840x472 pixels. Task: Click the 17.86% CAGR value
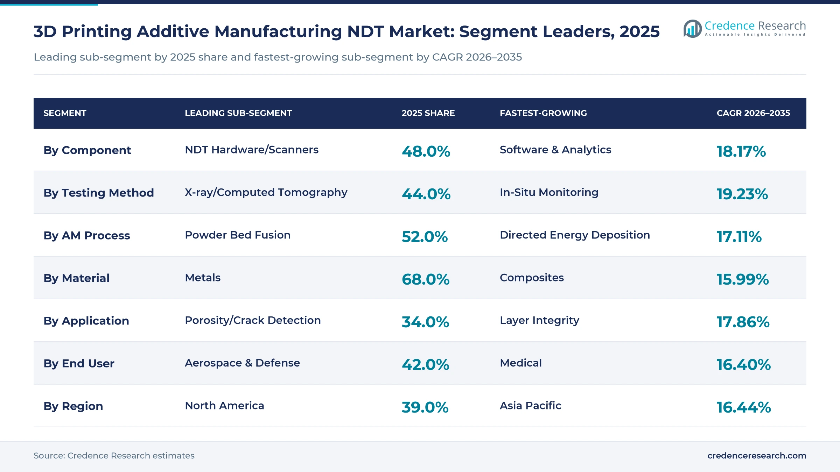click(743, 322)
